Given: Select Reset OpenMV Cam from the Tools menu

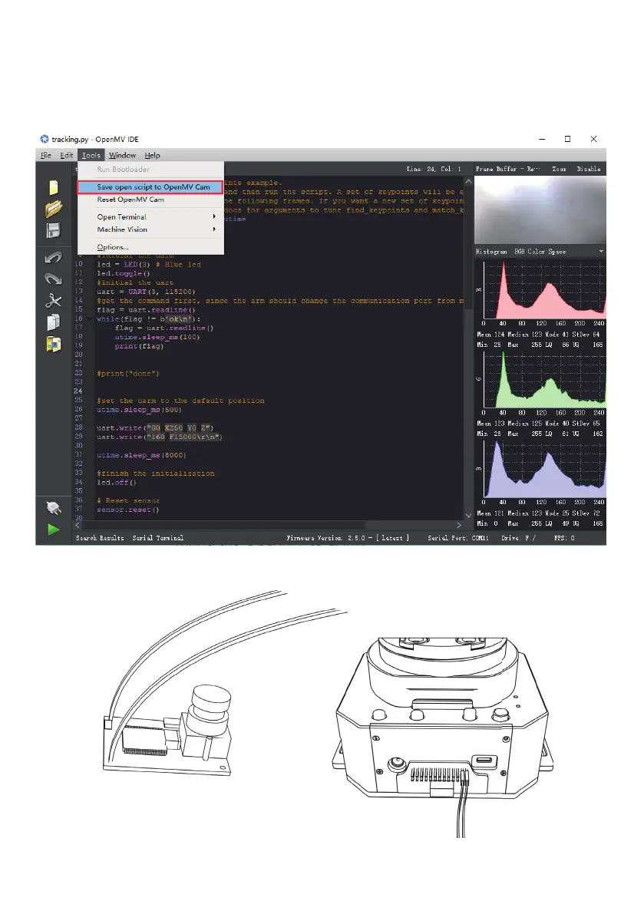Looking at the screenshot, I should click(x=150, y=200).
